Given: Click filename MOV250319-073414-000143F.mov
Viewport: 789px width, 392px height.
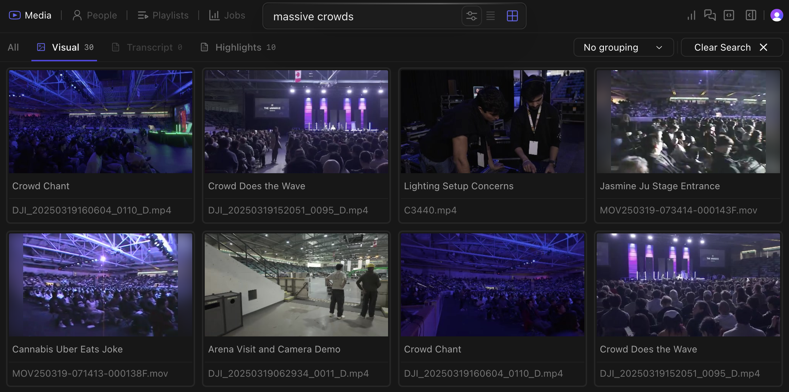Looking at the screenshot, I should 678,210.
